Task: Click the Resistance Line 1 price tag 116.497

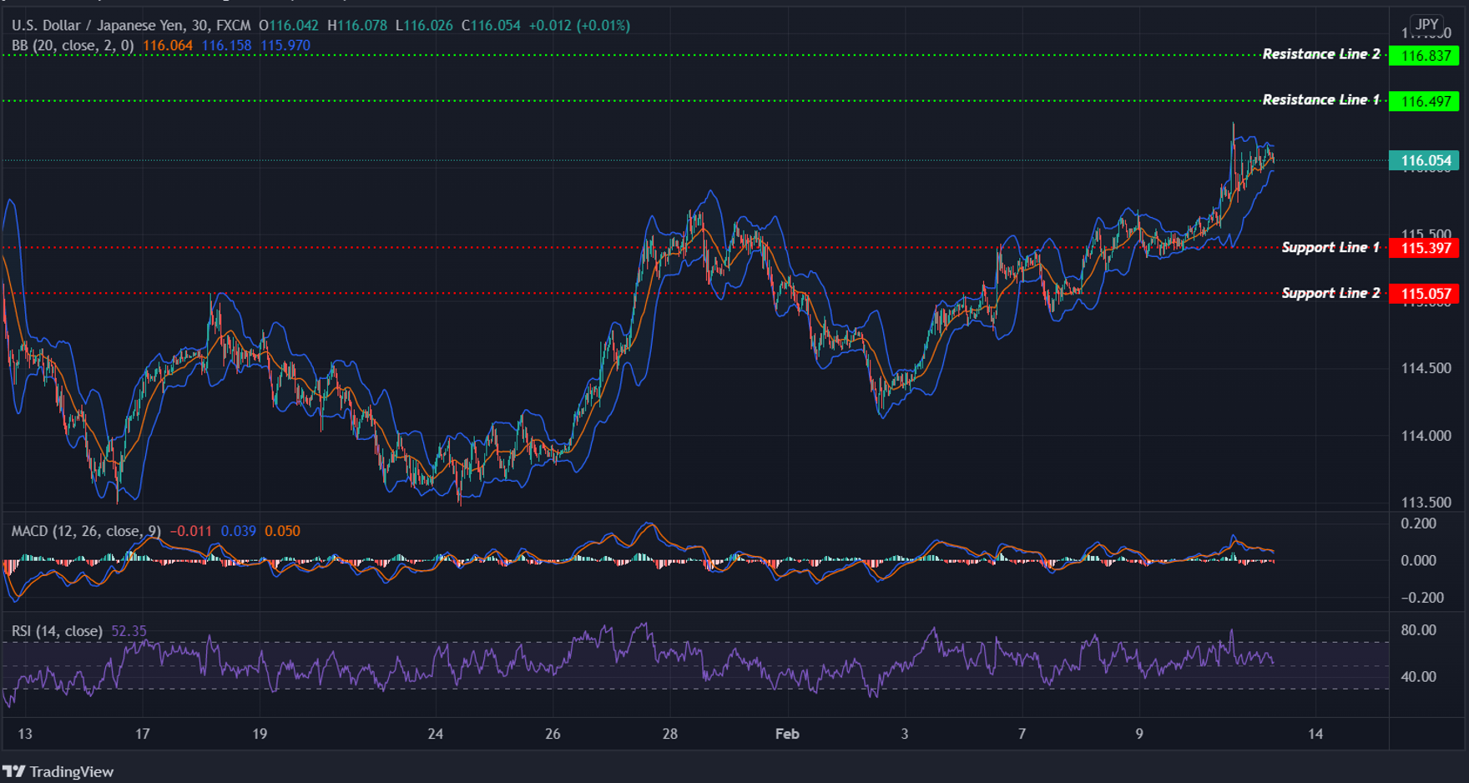Action: coord(1425,100)
